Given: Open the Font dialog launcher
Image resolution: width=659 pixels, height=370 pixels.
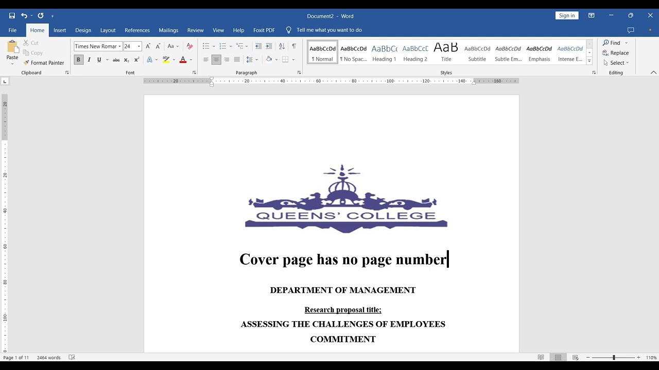Looking at the screenshot, I should pos(194,72).
